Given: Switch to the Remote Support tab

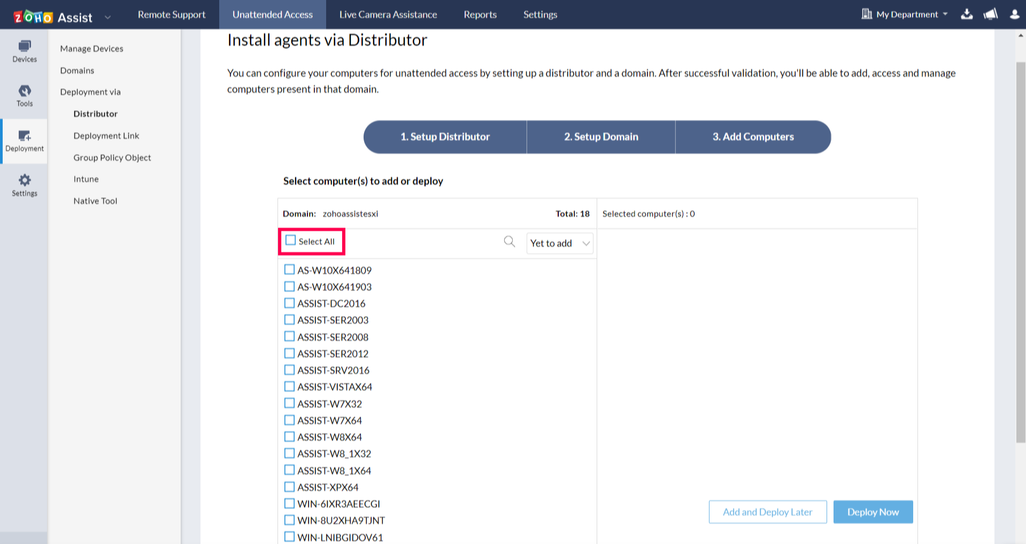Looking at the screenshot, I should (x=172, y=14).
